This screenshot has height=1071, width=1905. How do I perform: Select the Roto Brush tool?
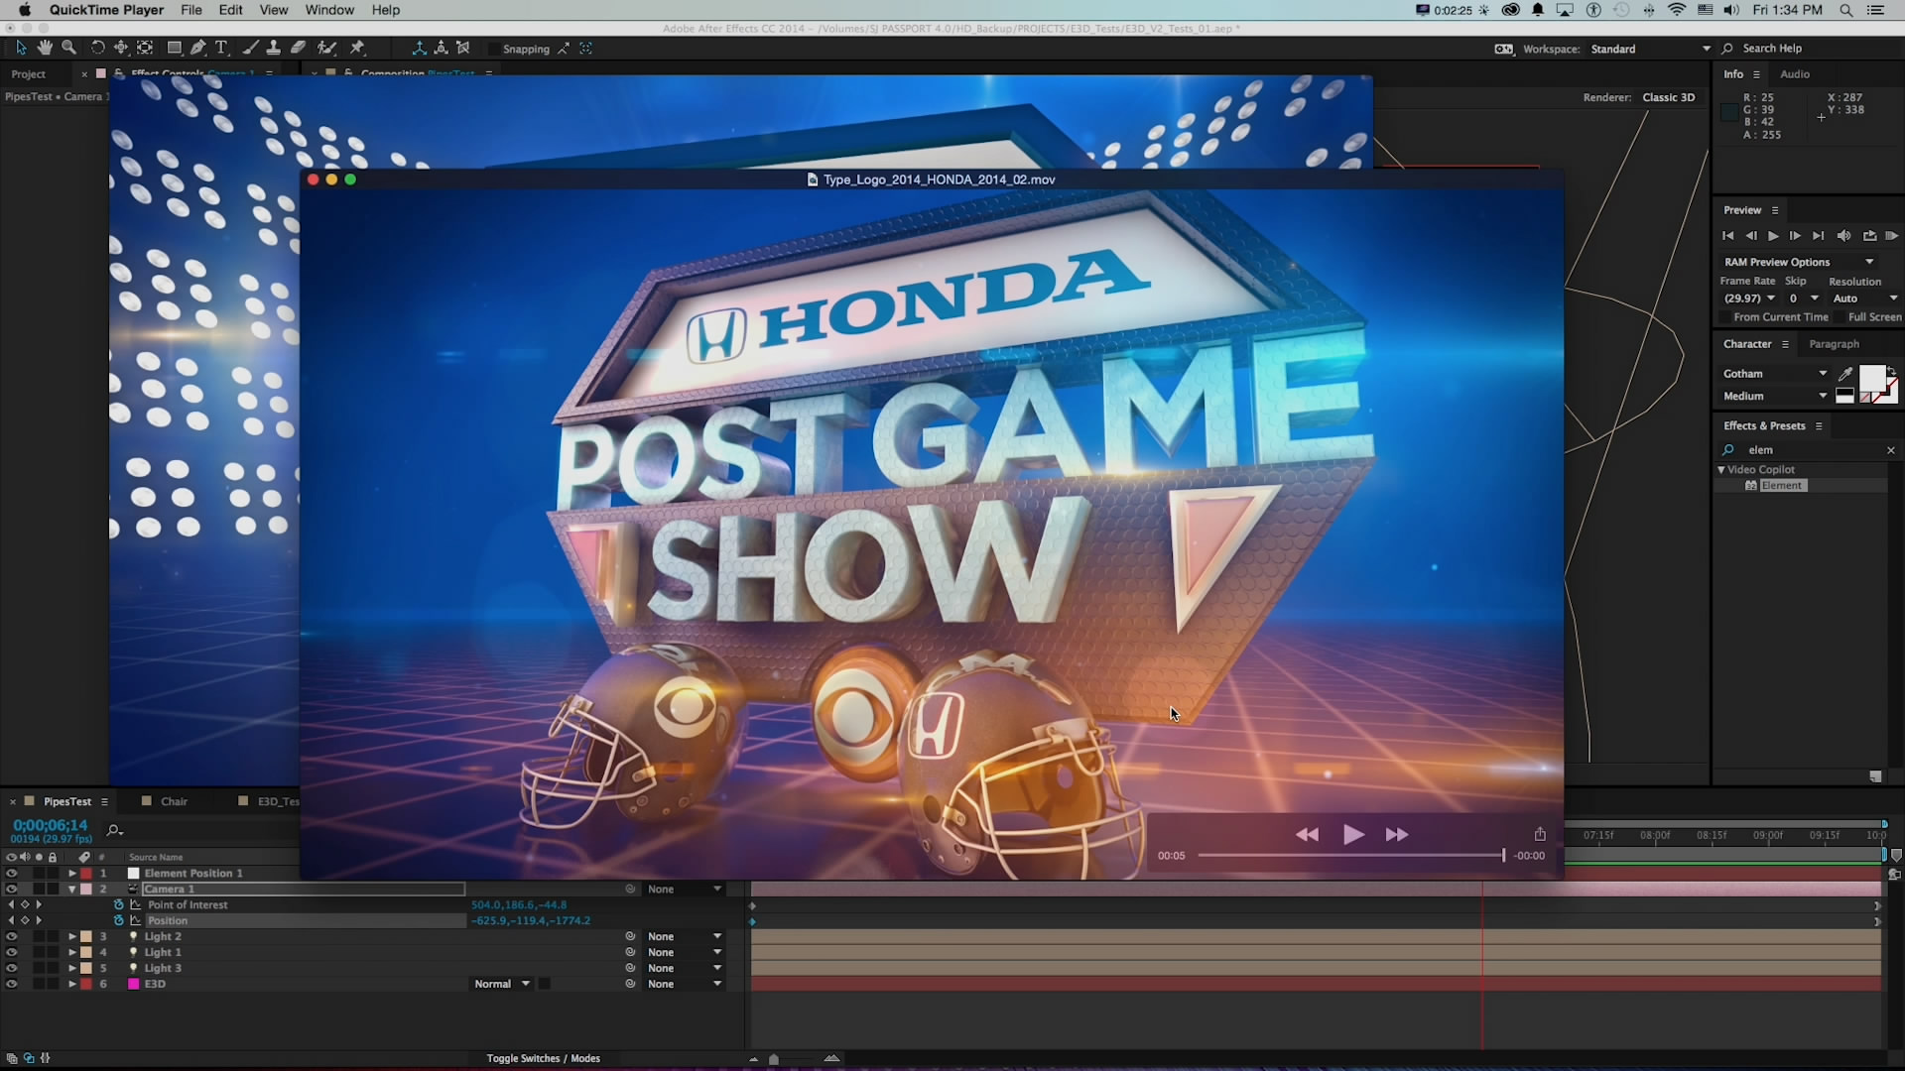click(326, 48)
